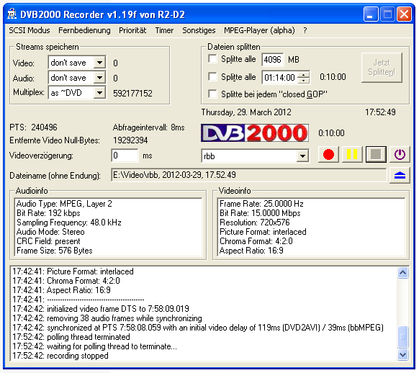Click the DVB2000 logo image
419x373 pixels.
pos(255,132)
